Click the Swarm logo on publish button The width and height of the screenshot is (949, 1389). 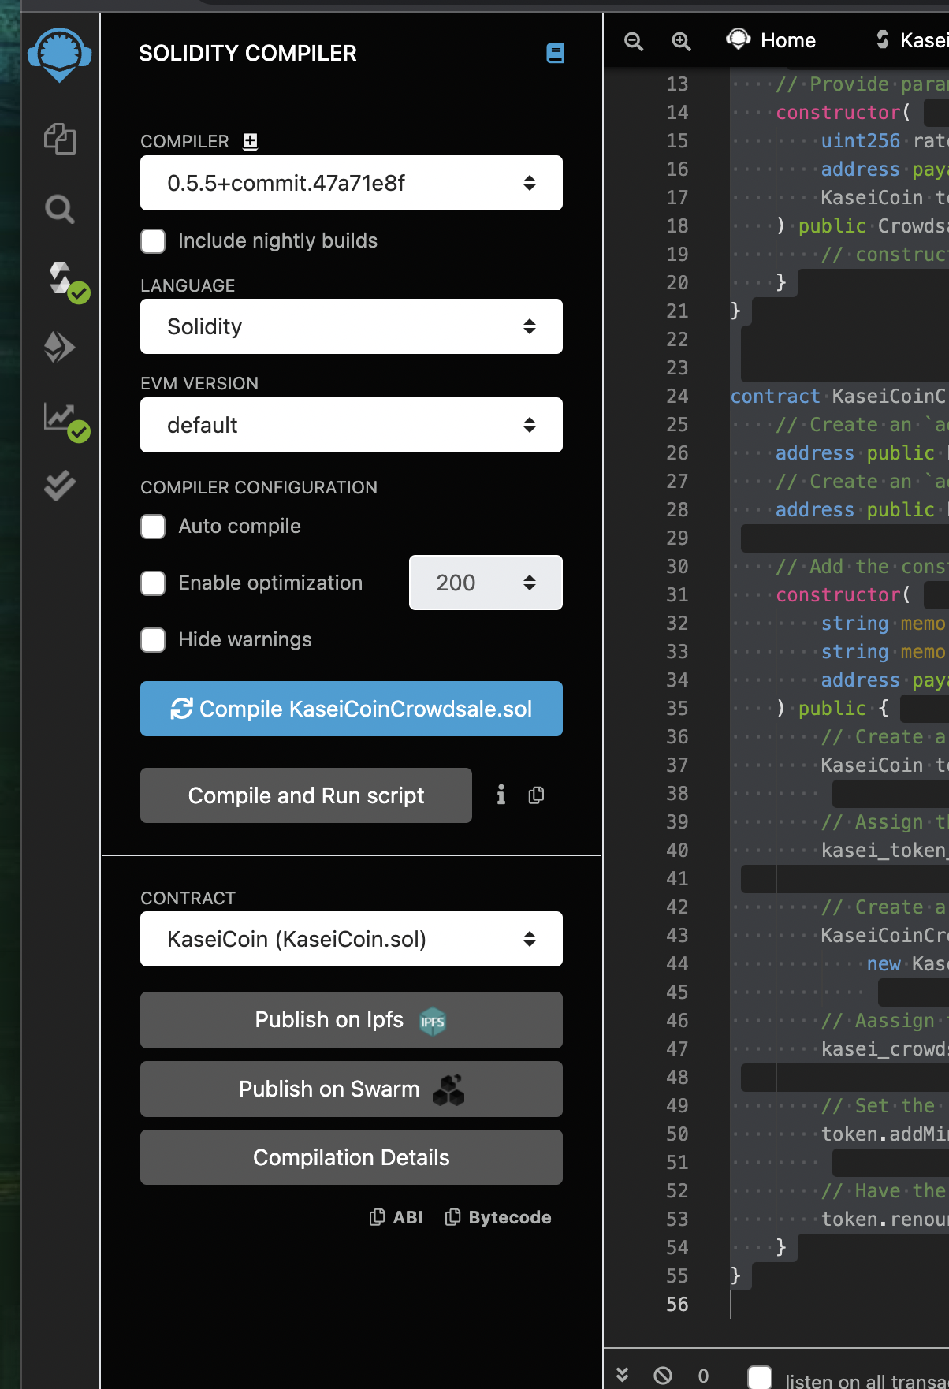[448, 1090]
